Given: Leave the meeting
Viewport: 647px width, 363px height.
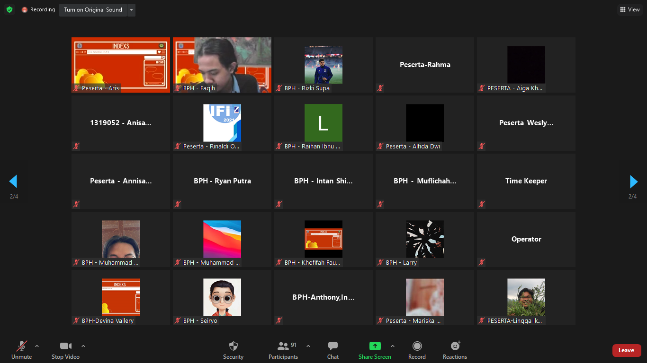Looking at the screenshot, I should click(626, 350).
